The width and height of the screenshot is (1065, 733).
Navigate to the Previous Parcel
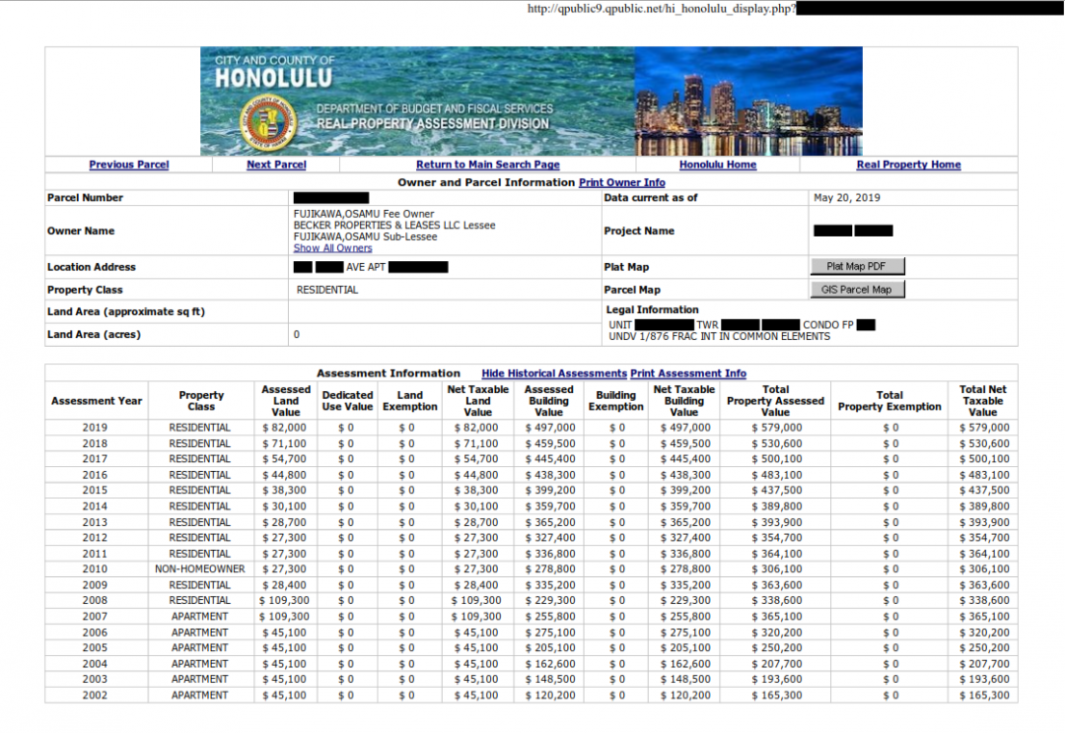tap(128, 165)
